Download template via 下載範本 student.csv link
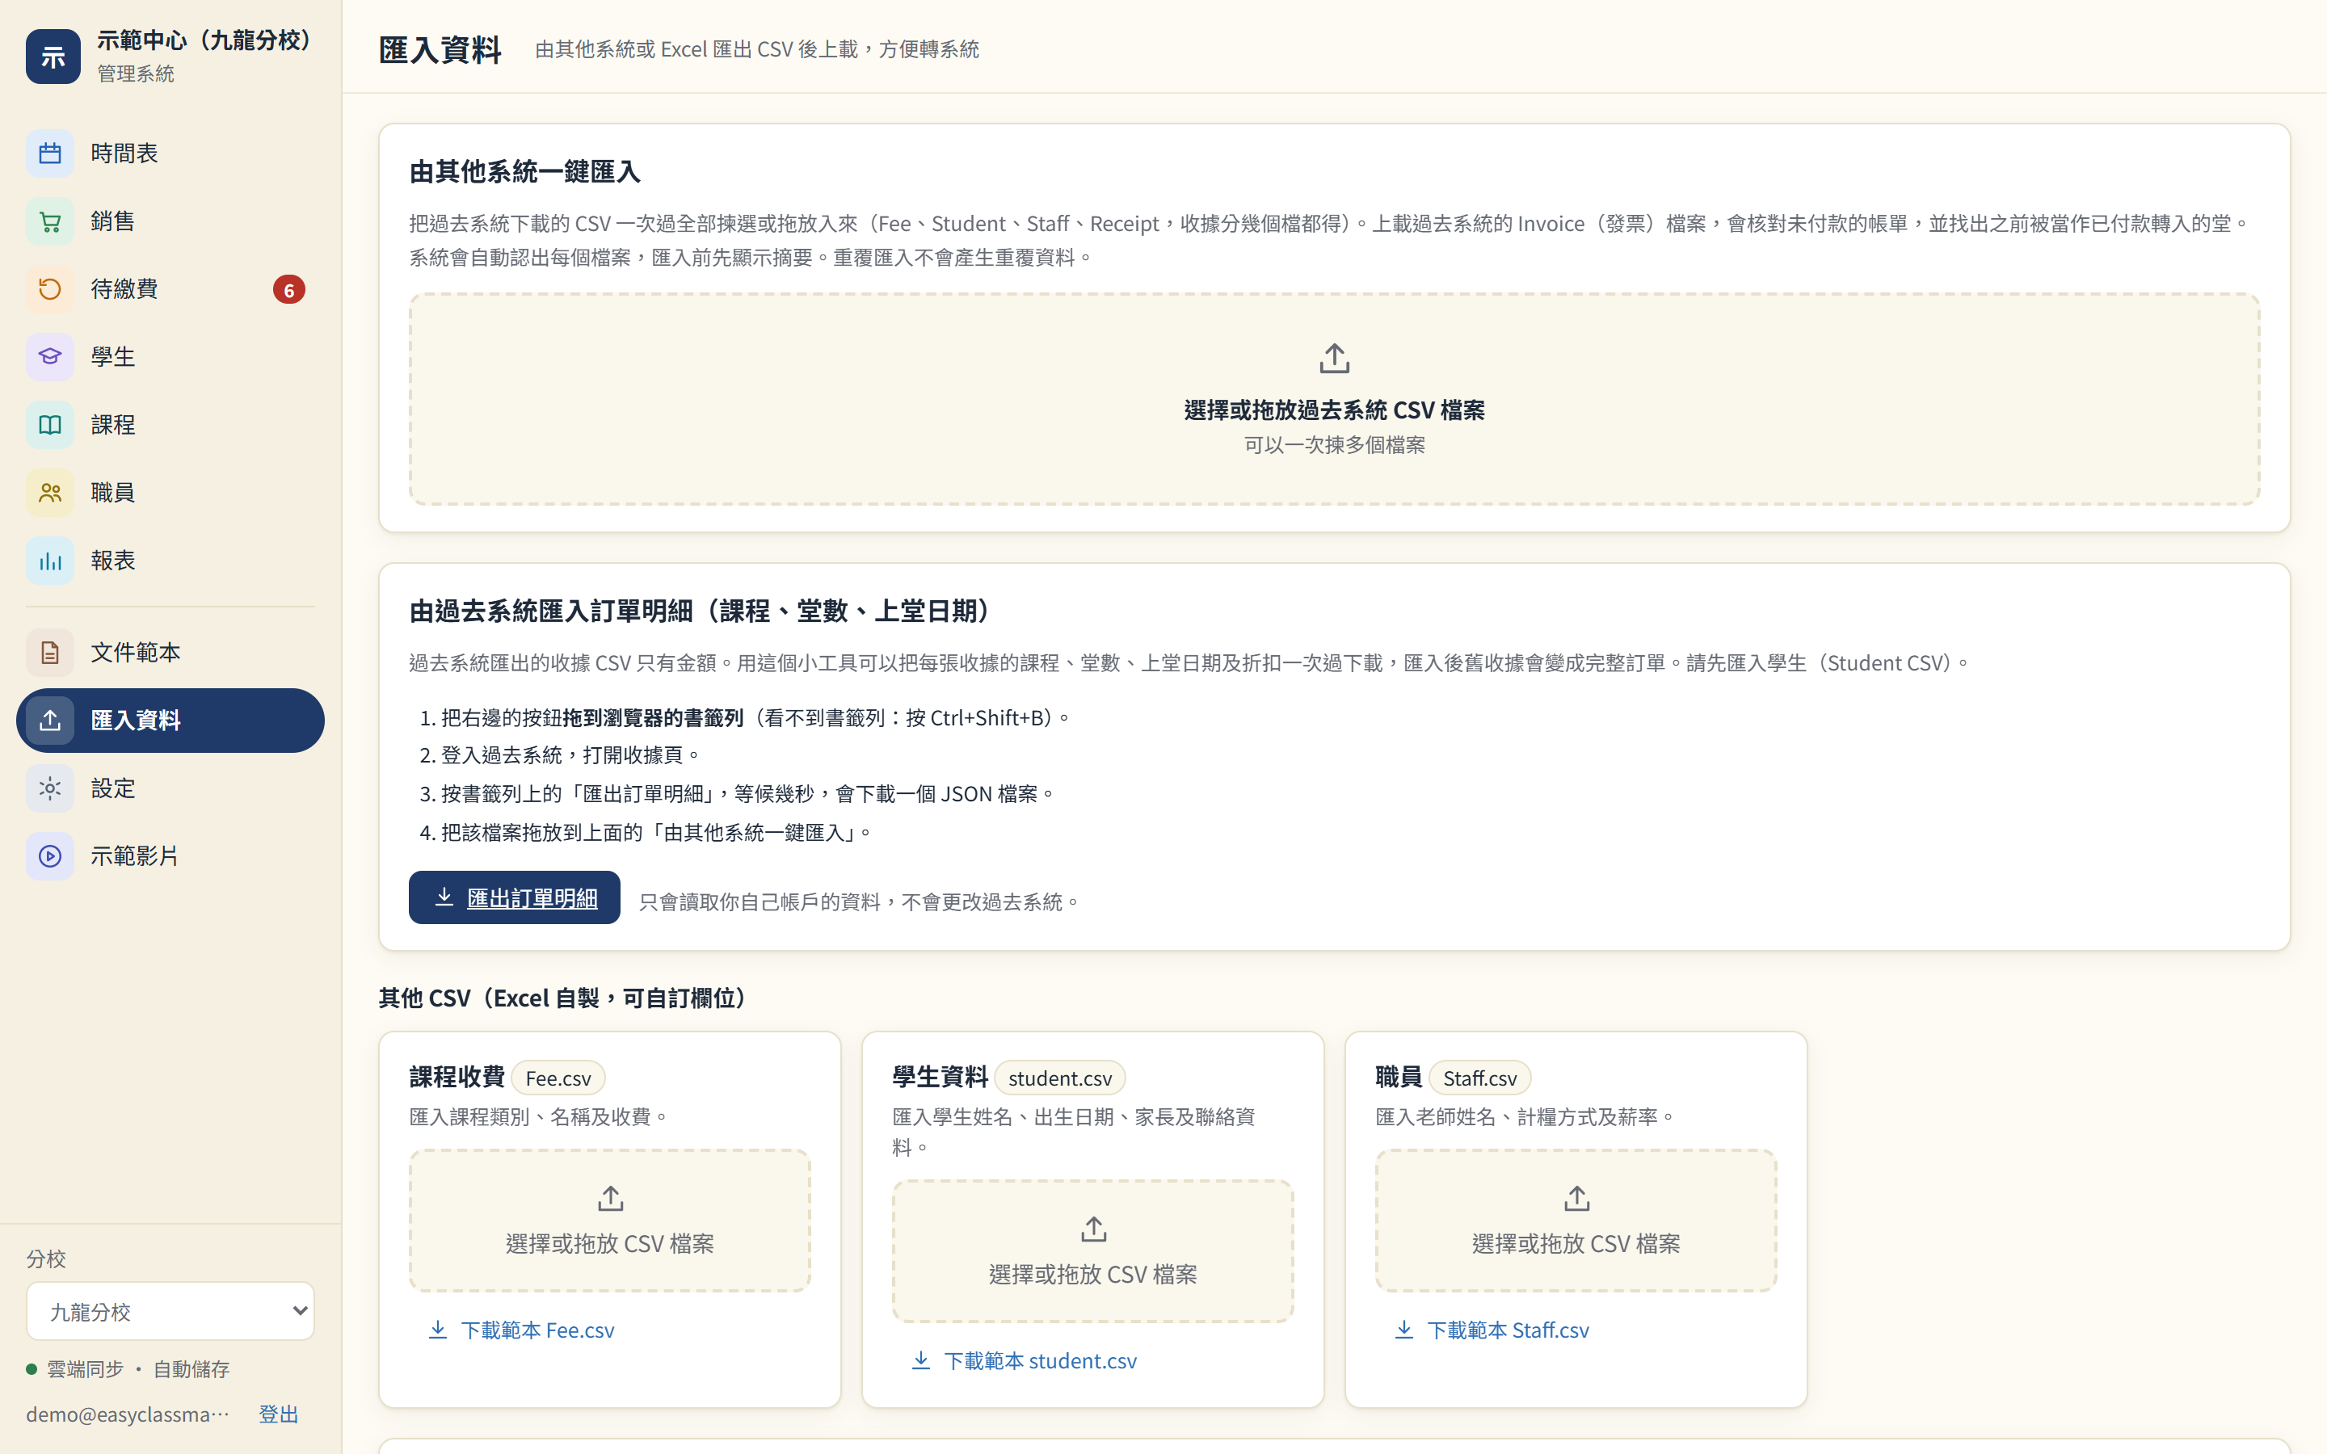The width and height of the screenshot is (2327, 1454). click(1024, 1359)
